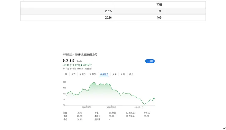Click the 52 週低點 value 35.50
Viewport: 226px width, 130px height.
[146, 116]
